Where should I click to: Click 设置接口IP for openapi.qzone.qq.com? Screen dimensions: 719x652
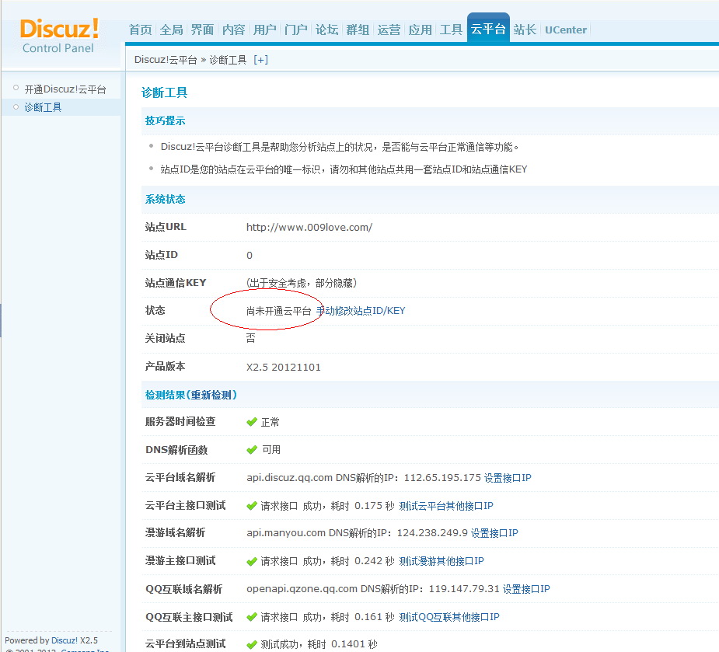[x=526, y=589]
